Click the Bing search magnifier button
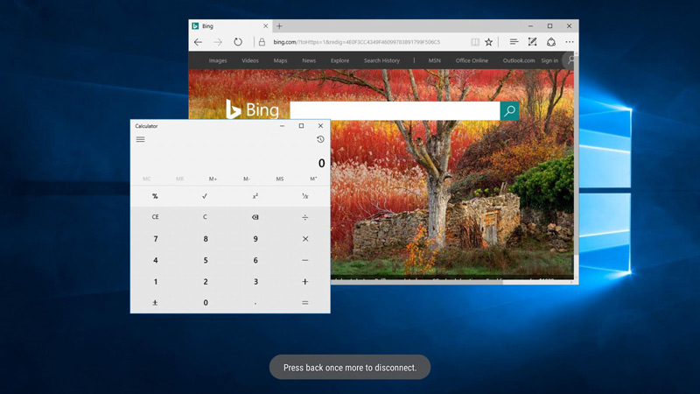Screen dimensions: 700x394 point(509,111)
